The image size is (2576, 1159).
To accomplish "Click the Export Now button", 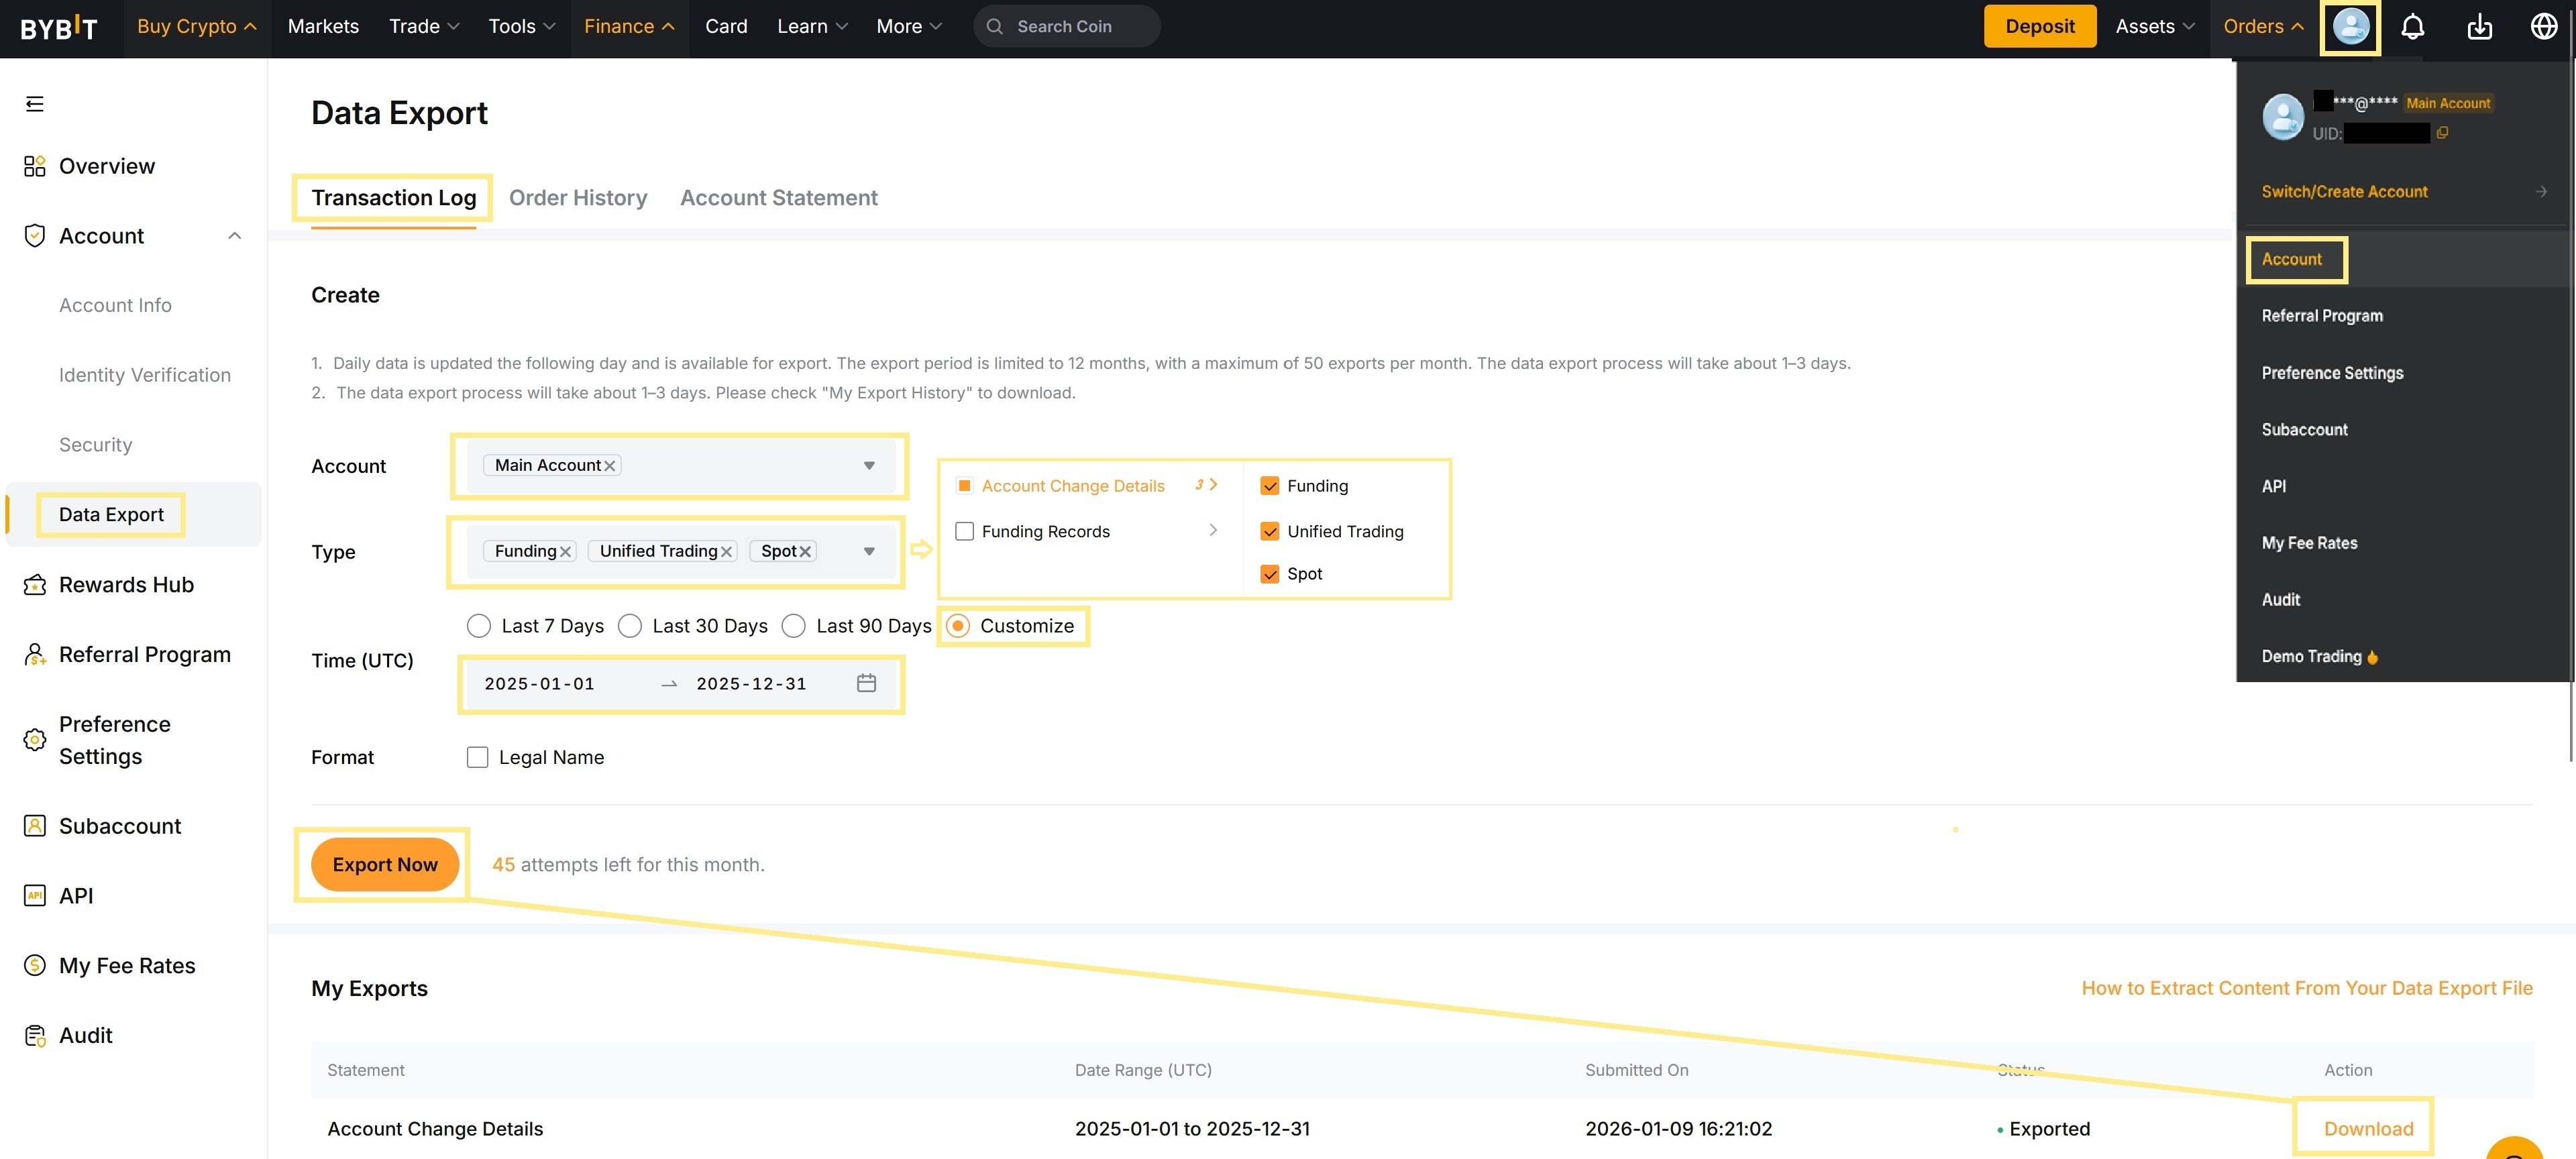I will tap(384, 864).
